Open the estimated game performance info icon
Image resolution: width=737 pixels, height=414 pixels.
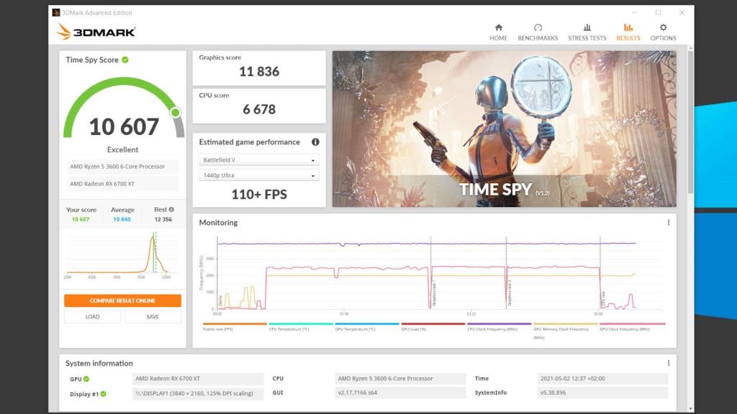tap(315, 142)
